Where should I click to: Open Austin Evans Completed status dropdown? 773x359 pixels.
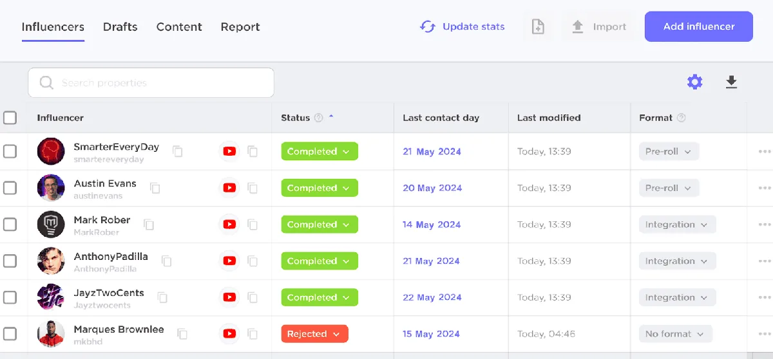tap(320, 188)
